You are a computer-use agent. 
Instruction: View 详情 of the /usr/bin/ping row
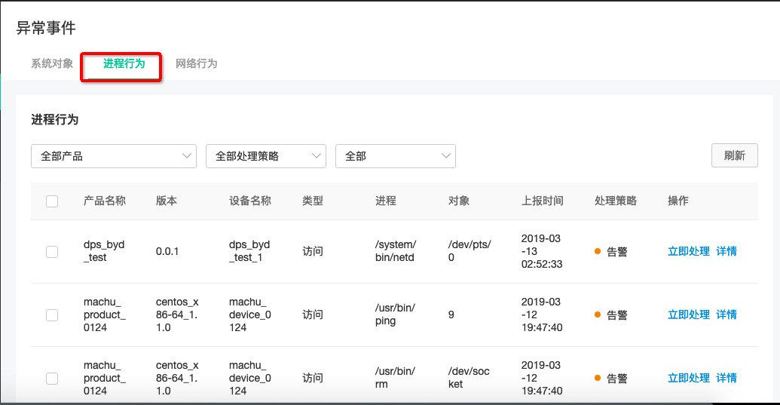point(726,315)
